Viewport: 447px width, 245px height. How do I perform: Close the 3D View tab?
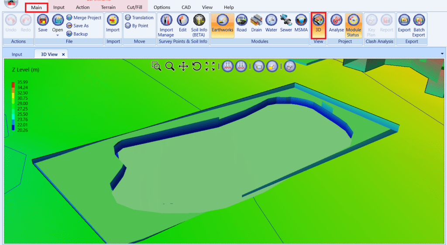click(63, 54)
